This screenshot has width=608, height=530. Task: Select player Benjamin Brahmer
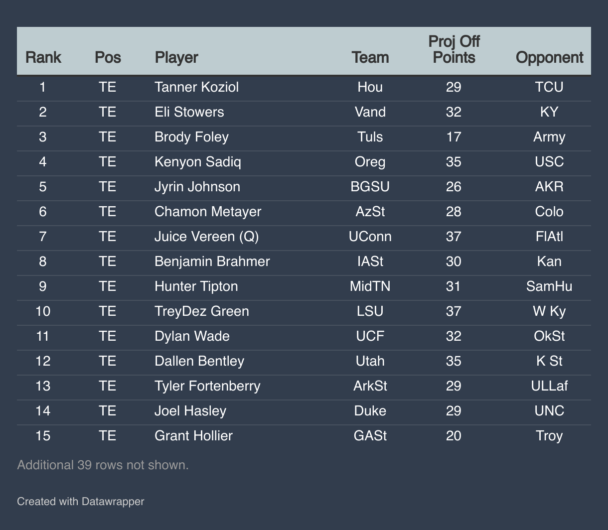click(212, 262)
